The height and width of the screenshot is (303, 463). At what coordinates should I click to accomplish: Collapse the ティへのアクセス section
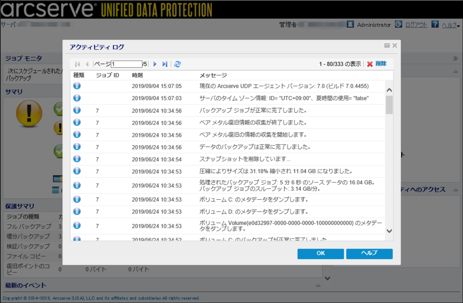[x=456, y=190]
